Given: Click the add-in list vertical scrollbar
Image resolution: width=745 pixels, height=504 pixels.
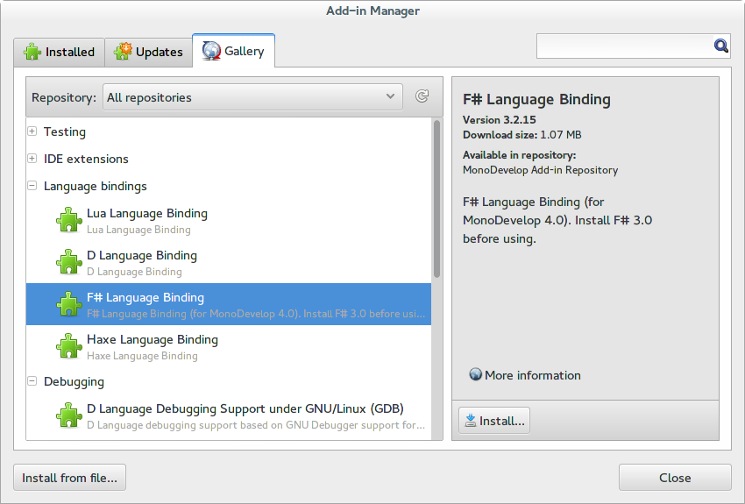Looking at the screenshot, I should coord(436,199).
